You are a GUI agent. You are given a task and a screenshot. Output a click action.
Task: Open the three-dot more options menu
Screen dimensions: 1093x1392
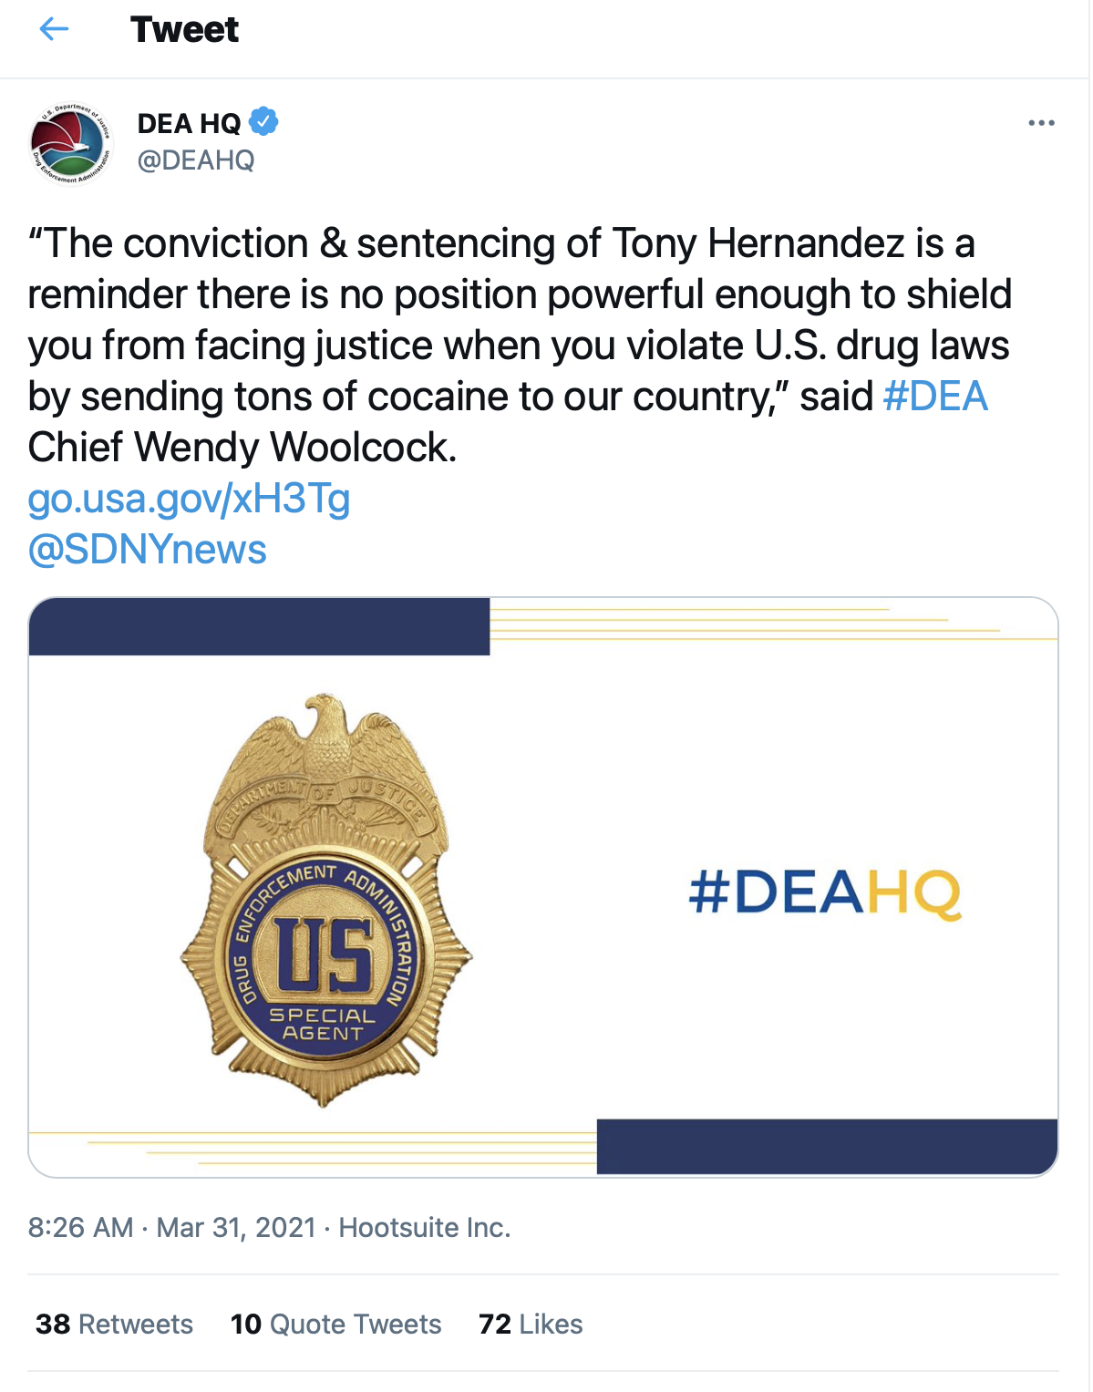[1041, 122]
